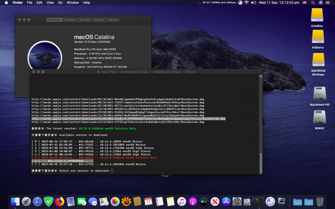The image size is (335, 209).
Task: Click the menu bar date and clock
Action: pos(279,3)
